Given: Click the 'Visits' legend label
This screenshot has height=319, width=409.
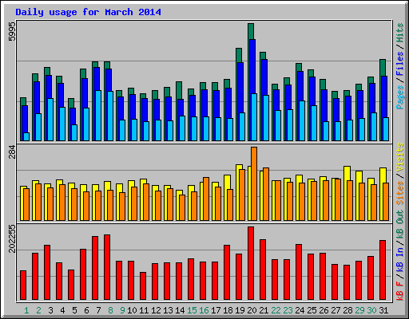Looking at the screenshot, I should coord(399,157).
